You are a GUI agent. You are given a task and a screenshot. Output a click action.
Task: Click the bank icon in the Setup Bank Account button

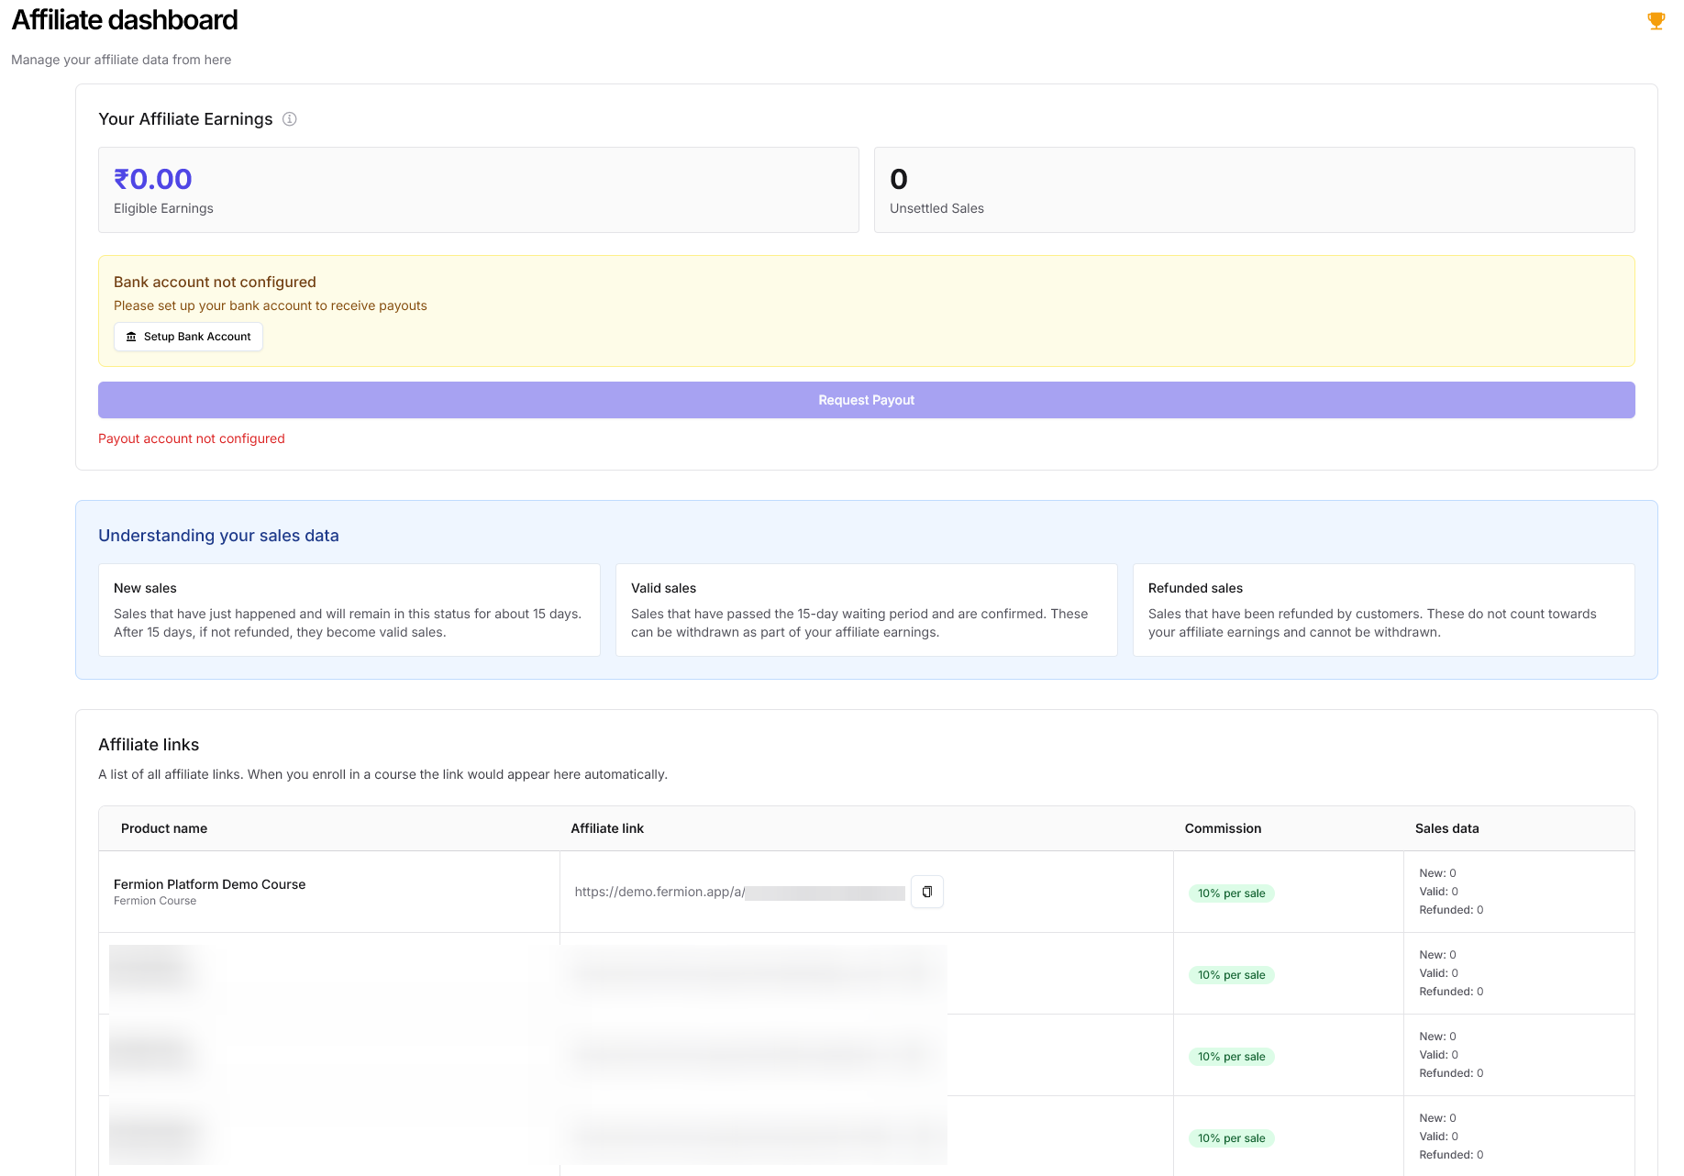(x=130, y=337)
